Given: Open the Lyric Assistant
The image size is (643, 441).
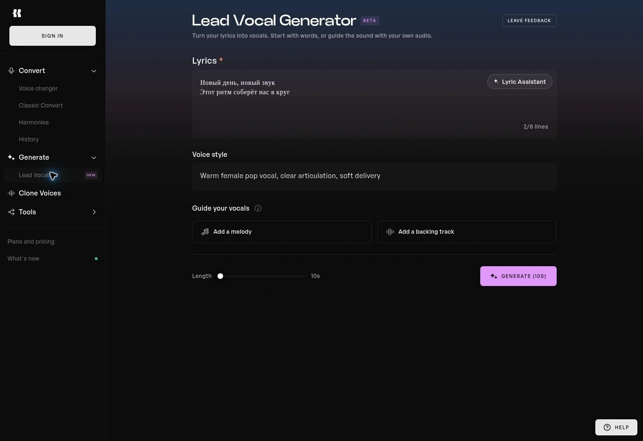Looking at the screenshot, I should tap(519, 82).
